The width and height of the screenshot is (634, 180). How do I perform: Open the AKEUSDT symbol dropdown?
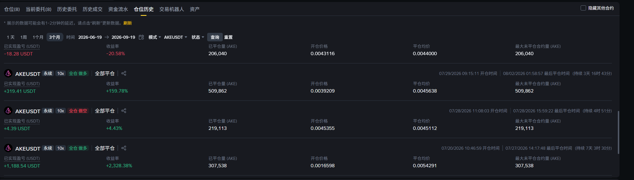(x=176, y=37)
